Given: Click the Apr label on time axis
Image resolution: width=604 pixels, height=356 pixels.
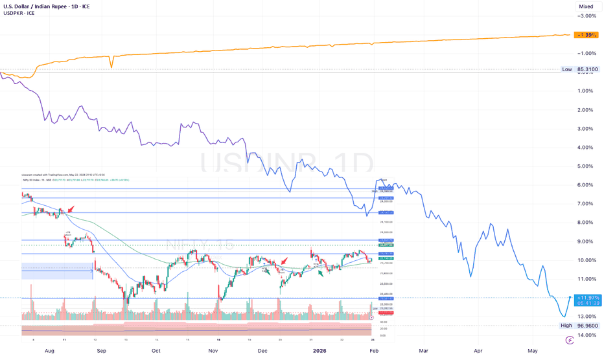Looking at the screenshot, I should coord(478,351).
